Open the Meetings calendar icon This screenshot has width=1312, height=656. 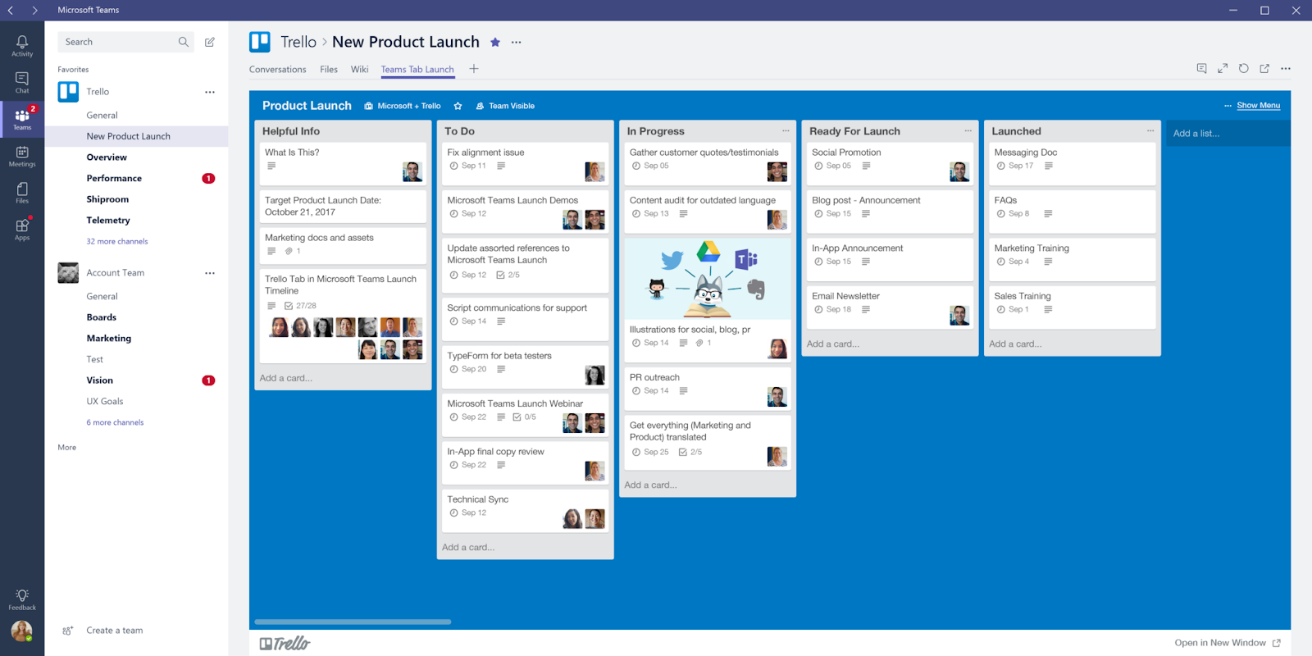coord(22,156)
